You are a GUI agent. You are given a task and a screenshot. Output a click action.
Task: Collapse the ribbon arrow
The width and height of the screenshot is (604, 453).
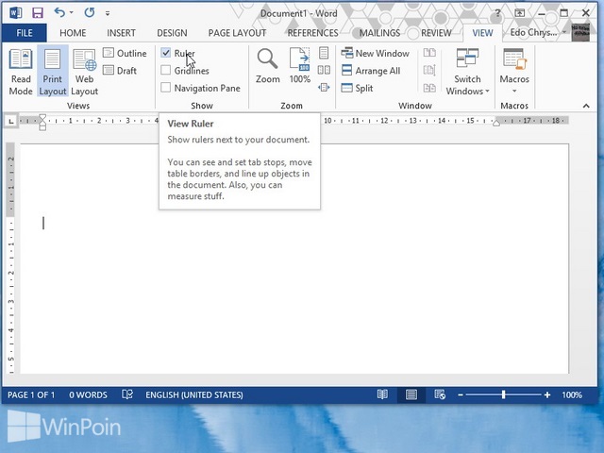(586, 106)
